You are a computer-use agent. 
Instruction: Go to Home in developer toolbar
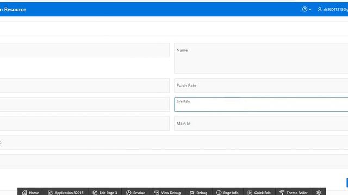point(30,192)
